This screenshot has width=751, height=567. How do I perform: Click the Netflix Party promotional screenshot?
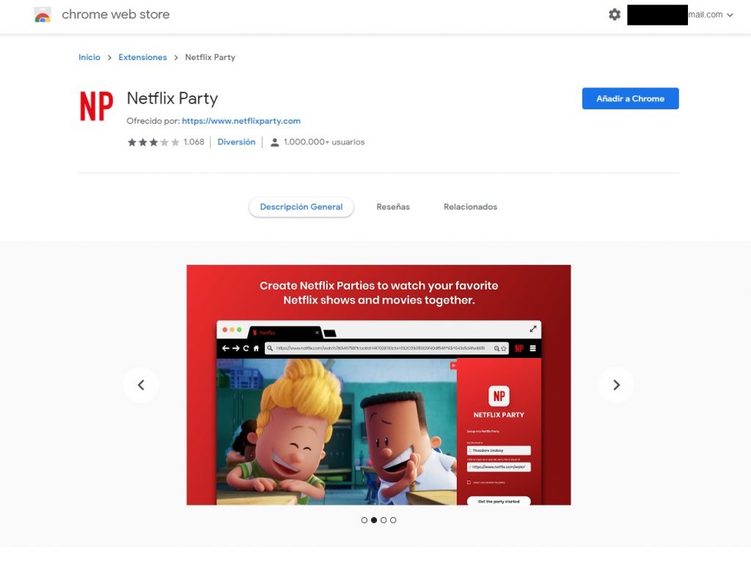click(x=379, y=385)
